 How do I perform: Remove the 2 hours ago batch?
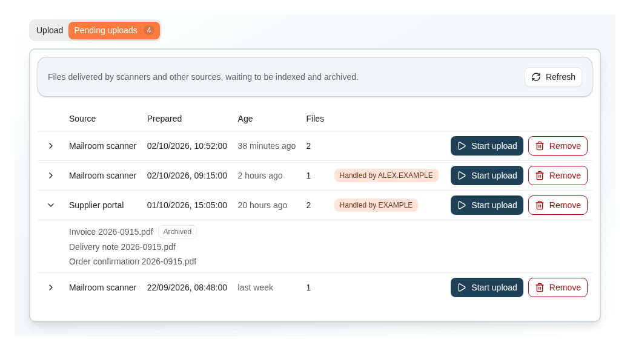[x=558, y=175]
